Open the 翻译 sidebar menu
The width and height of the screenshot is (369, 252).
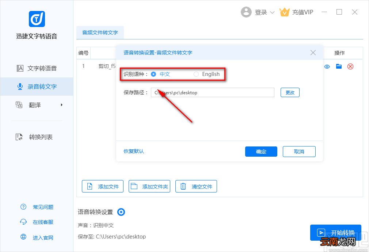click(x=37, y=105)
